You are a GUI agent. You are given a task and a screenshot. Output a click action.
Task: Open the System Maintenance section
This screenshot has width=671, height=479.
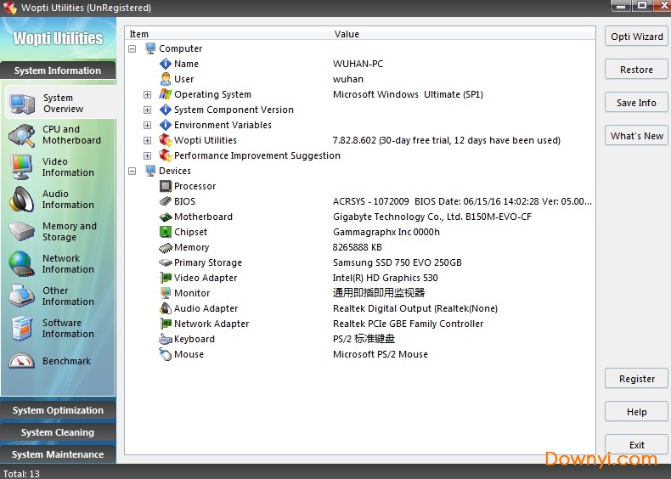point(58,454)
